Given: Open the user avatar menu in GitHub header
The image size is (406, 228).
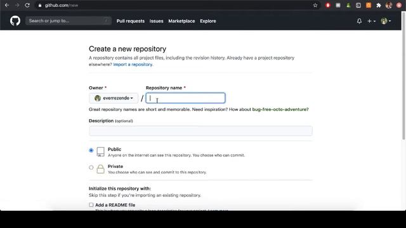Looking at the screenshot, I should [x=386, y=21].
